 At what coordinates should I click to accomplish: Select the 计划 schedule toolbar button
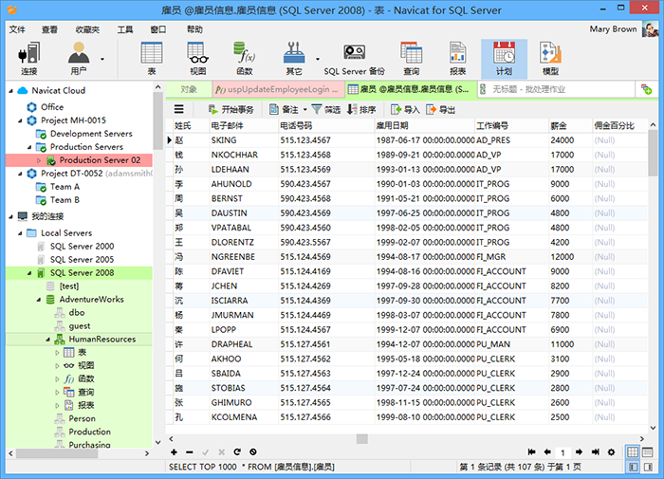pyautogui.click(x=504, y=59)
